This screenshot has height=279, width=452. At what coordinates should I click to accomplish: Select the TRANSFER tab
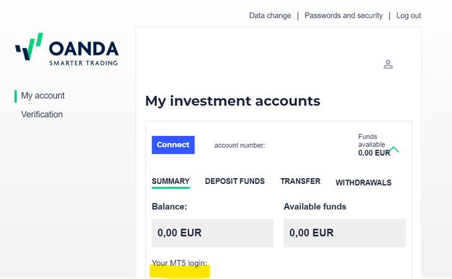coord(300,181)
